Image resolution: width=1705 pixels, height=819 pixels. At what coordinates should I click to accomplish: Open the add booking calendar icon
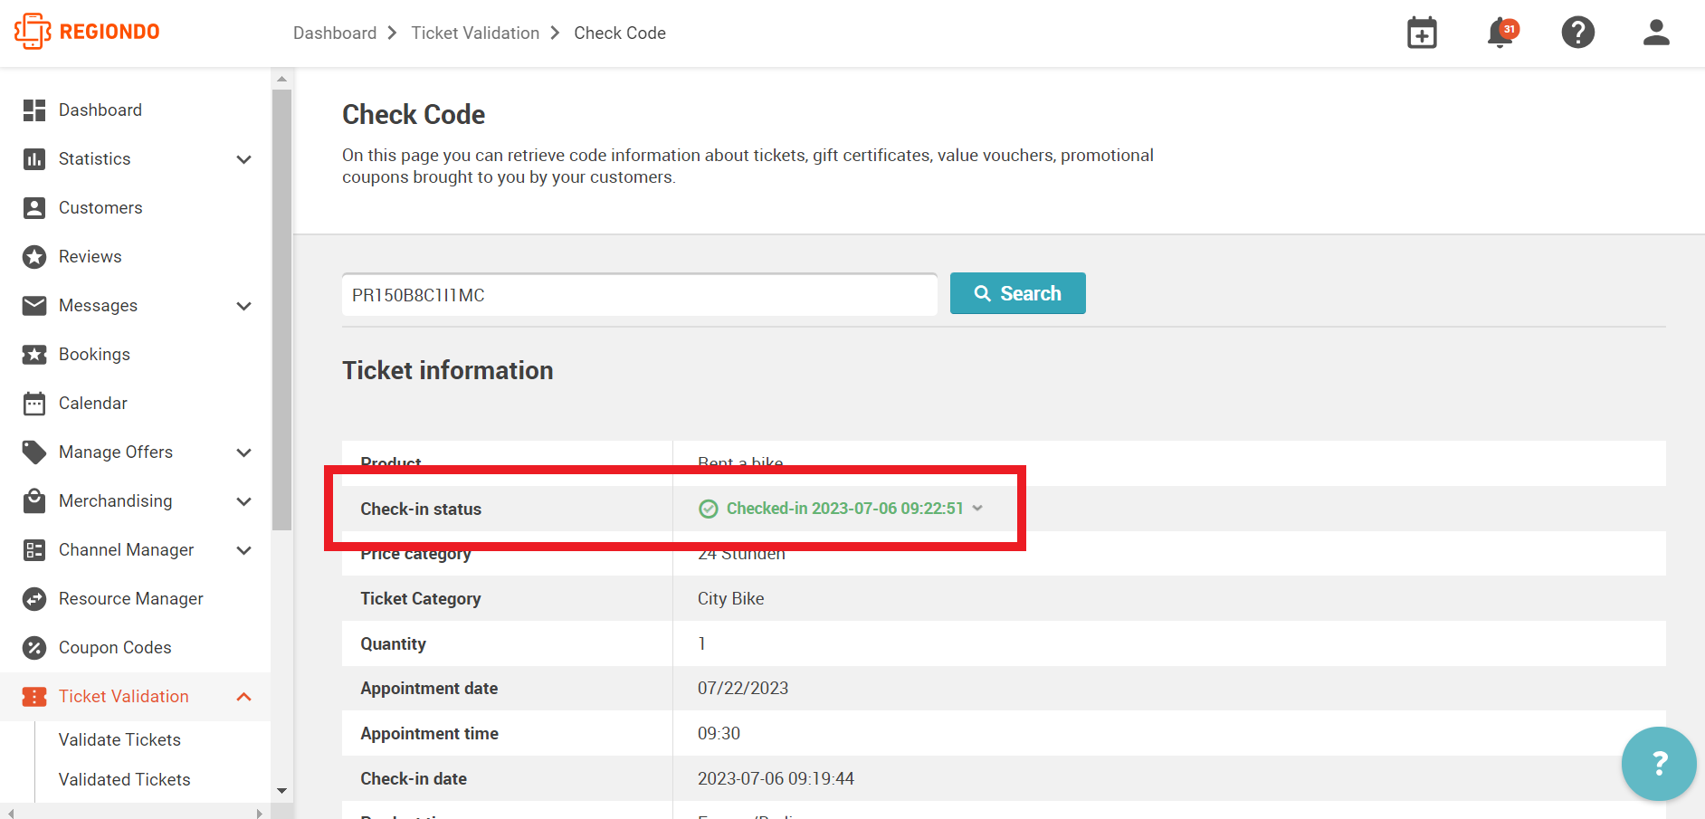coord(1422,33)
